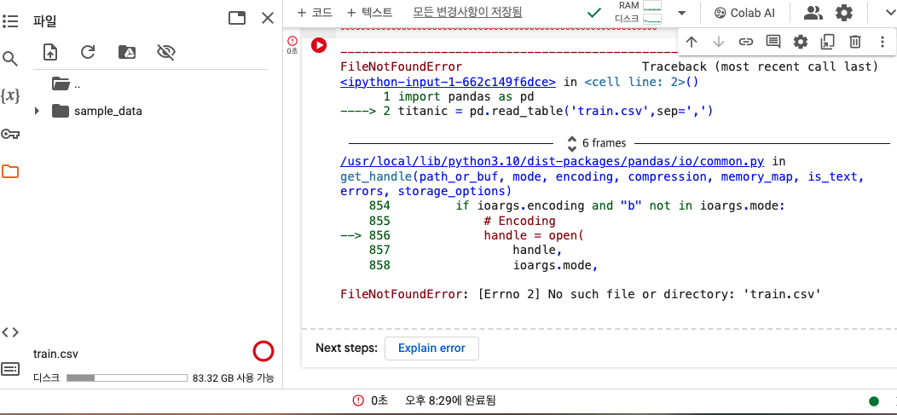Open RAM and disk resource indicator
The width and height of the screenshot is (897, 415).
click(638, 12)
